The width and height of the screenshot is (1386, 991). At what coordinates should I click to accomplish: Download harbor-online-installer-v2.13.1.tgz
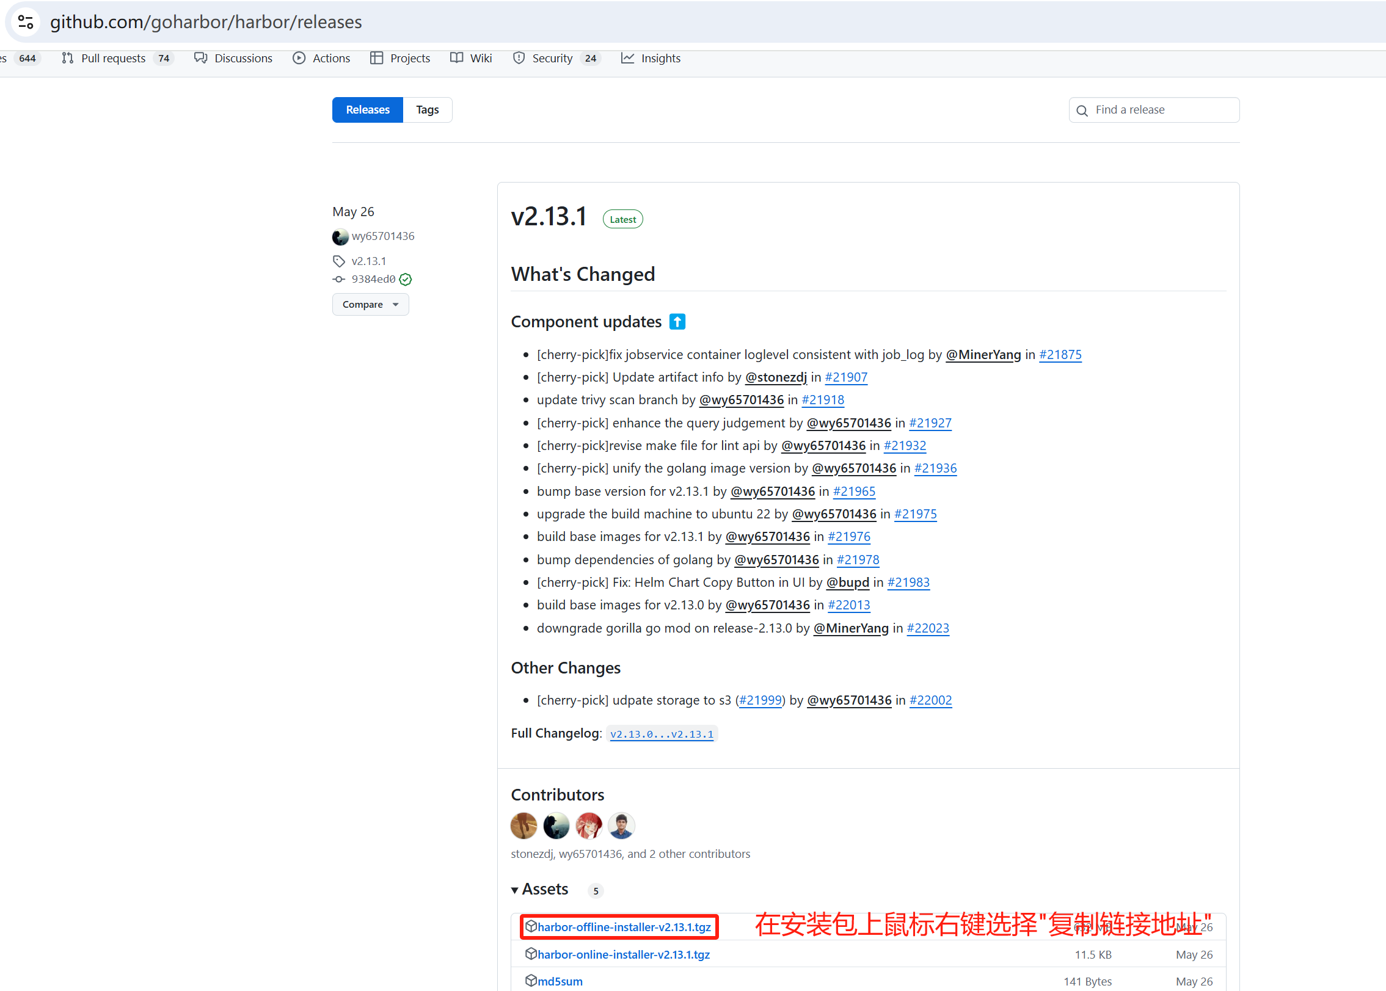[x=624, y=954]
